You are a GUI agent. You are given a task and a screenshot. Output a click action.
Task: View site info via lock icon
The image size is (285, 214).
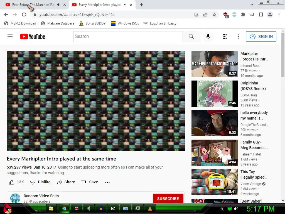(35, 14)
